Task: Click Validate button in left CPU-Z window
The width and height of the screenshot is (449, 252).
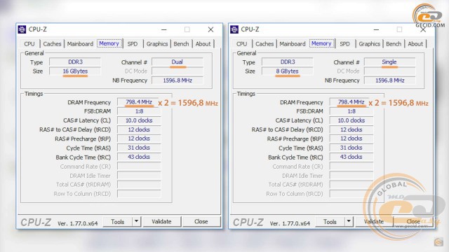Action: coord(162,222)
